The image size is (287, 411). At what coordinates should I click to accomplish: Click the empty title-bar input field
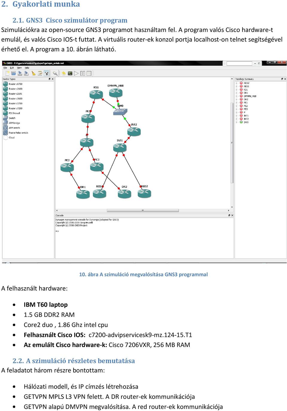click(239, 63)
